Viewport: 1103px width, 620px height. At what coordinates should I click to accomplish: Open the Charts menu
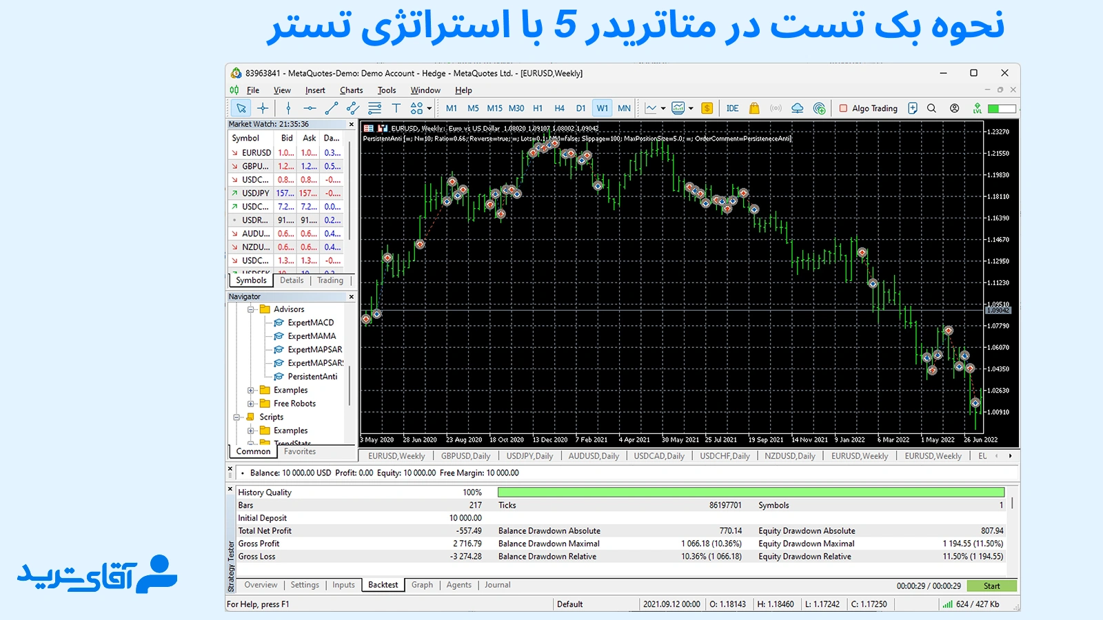tap(352, 90)
